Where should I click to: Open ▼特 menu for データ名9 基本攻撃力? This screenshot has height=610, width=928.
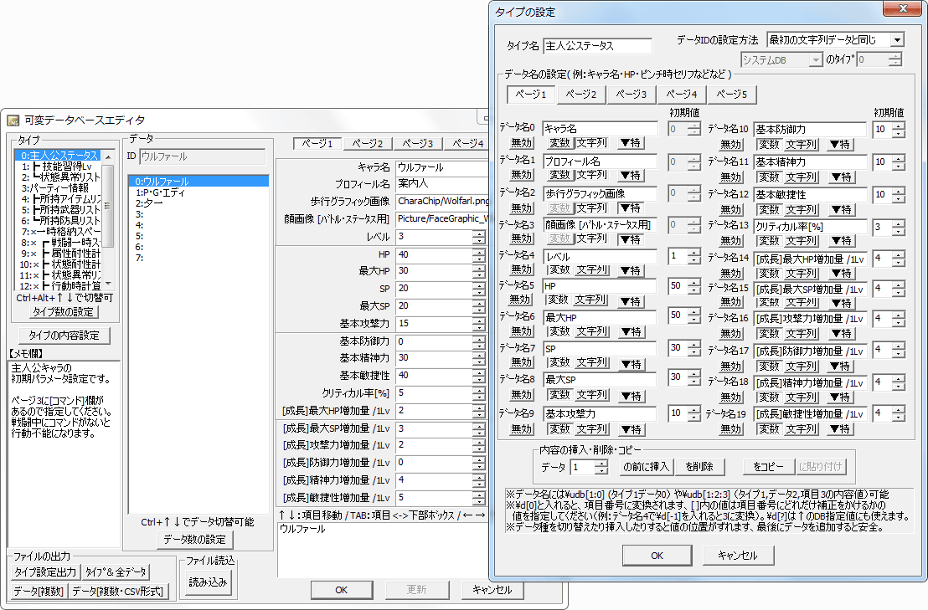coord(632,429)
